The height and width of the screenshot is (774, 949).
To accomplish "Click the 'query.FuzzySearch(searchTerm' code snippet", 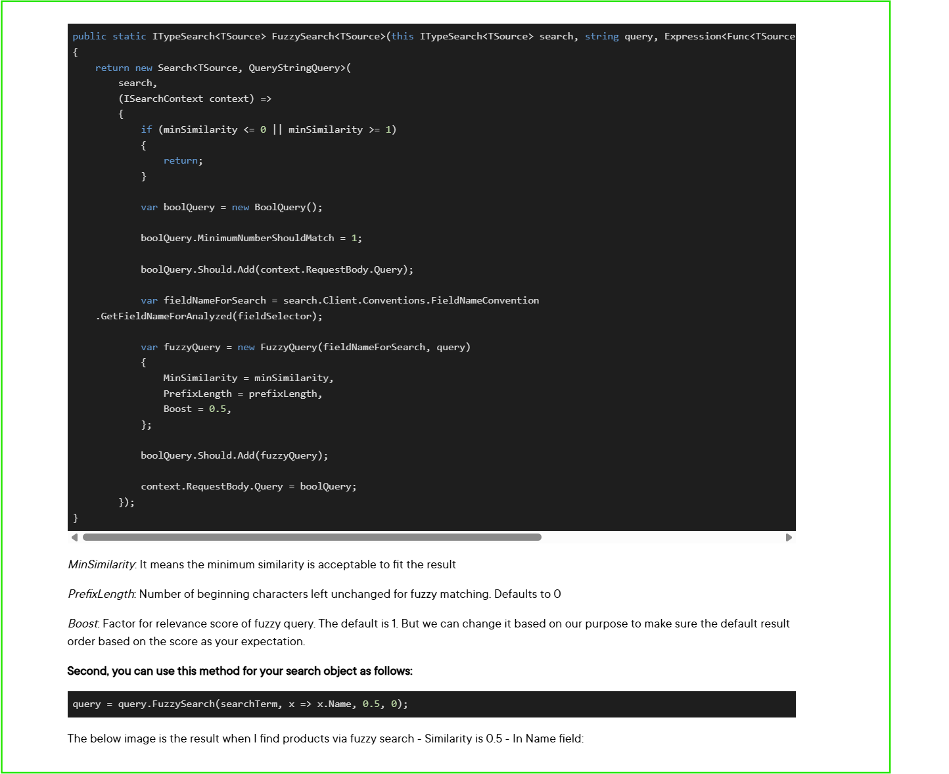I will coord(240,704).
